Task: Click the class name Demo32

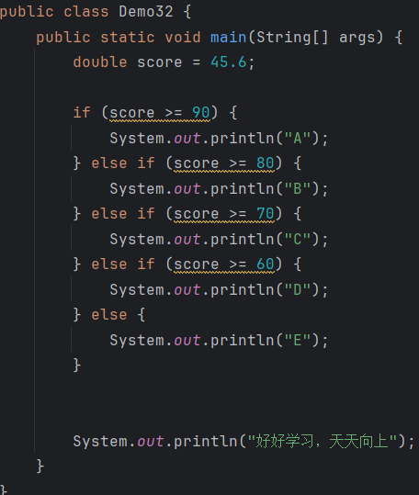Action: (146, 12)
